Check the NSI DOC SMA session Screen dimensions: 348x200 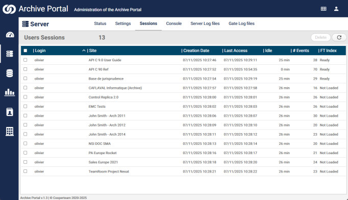coord(26,143)
